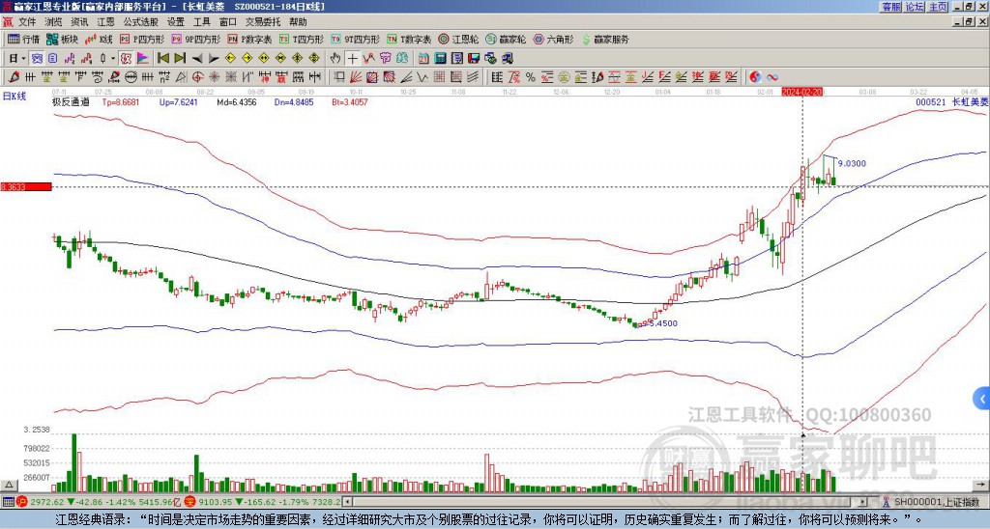The image size is (990, 529).
Task: Click the 客服 customer service link
Action: tap(890, 7)
